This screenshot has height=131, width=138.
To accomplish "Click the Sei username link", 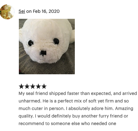I will pos(22,11).
